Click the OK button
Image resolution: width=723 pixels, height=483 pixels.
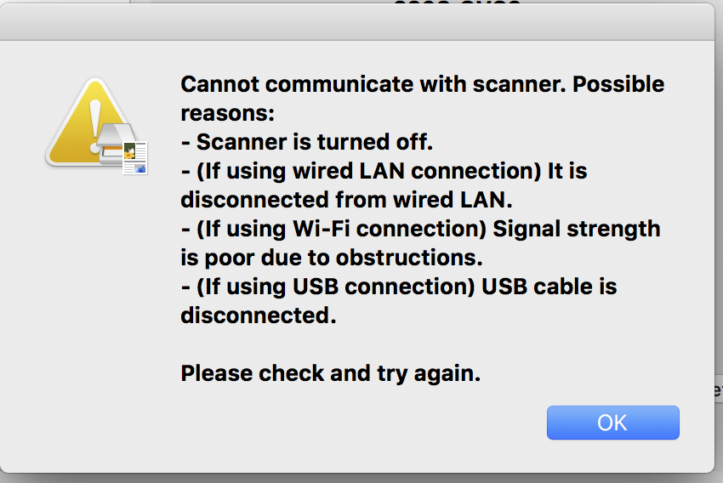[x=612, y=423]
